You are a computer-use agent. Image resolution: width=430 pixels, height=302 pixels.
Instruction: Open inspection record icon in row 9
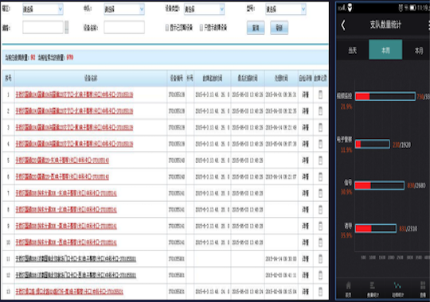(320, 226)
